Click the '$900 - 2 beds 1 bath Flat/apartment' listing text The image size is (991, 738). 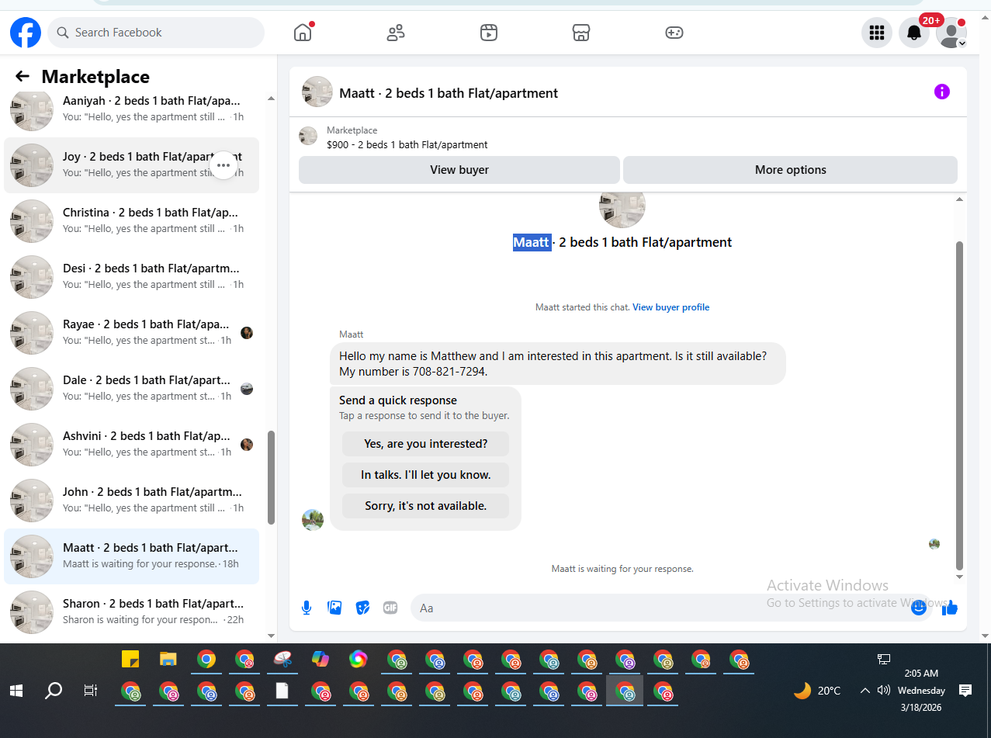pyautogui.click(x=407, y=144)
